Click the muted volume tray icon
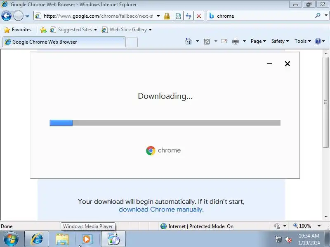Image resolution: width=330 pixels, height=247 pixels. click(288, 239)
